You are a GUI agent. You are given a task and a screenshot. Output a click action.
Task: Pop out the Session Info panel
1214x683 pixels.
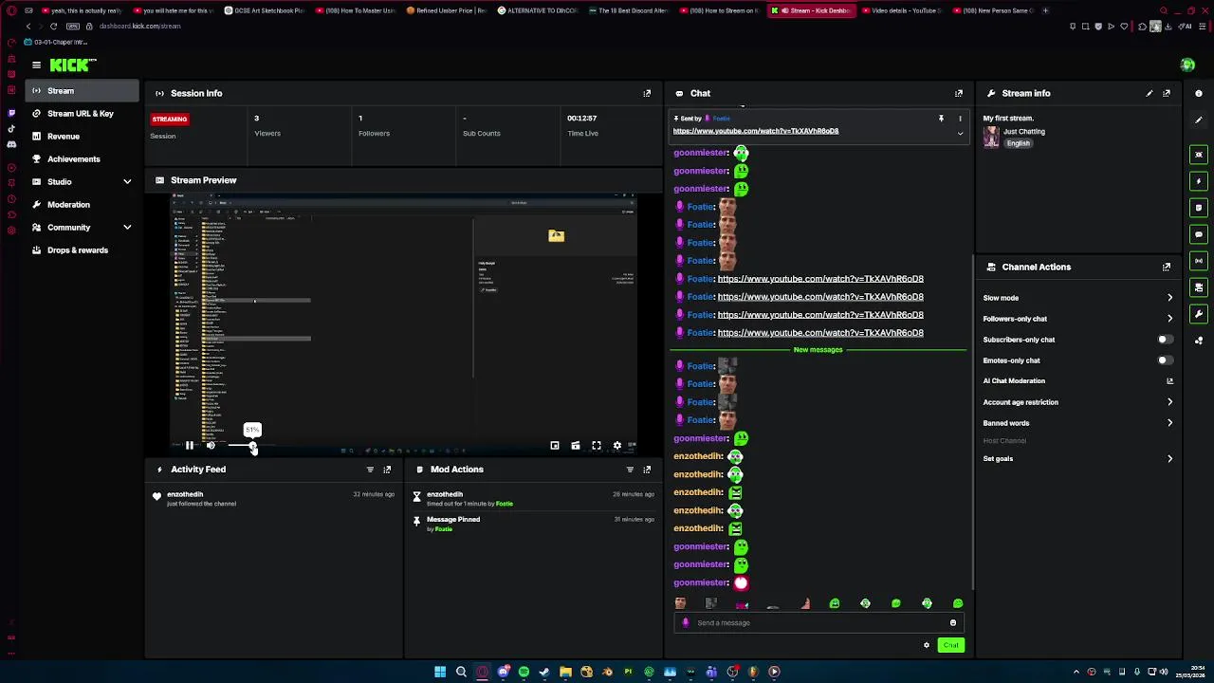647,93
